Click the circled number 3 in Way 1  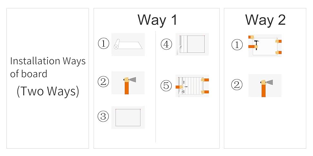(x=103, y=116)
